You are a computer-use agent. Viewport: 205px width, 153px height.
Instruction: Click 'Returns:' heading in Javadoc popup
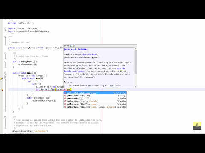[x=69, y=82]
